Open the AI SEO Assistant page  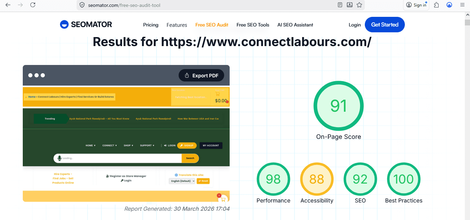(295, 25)
